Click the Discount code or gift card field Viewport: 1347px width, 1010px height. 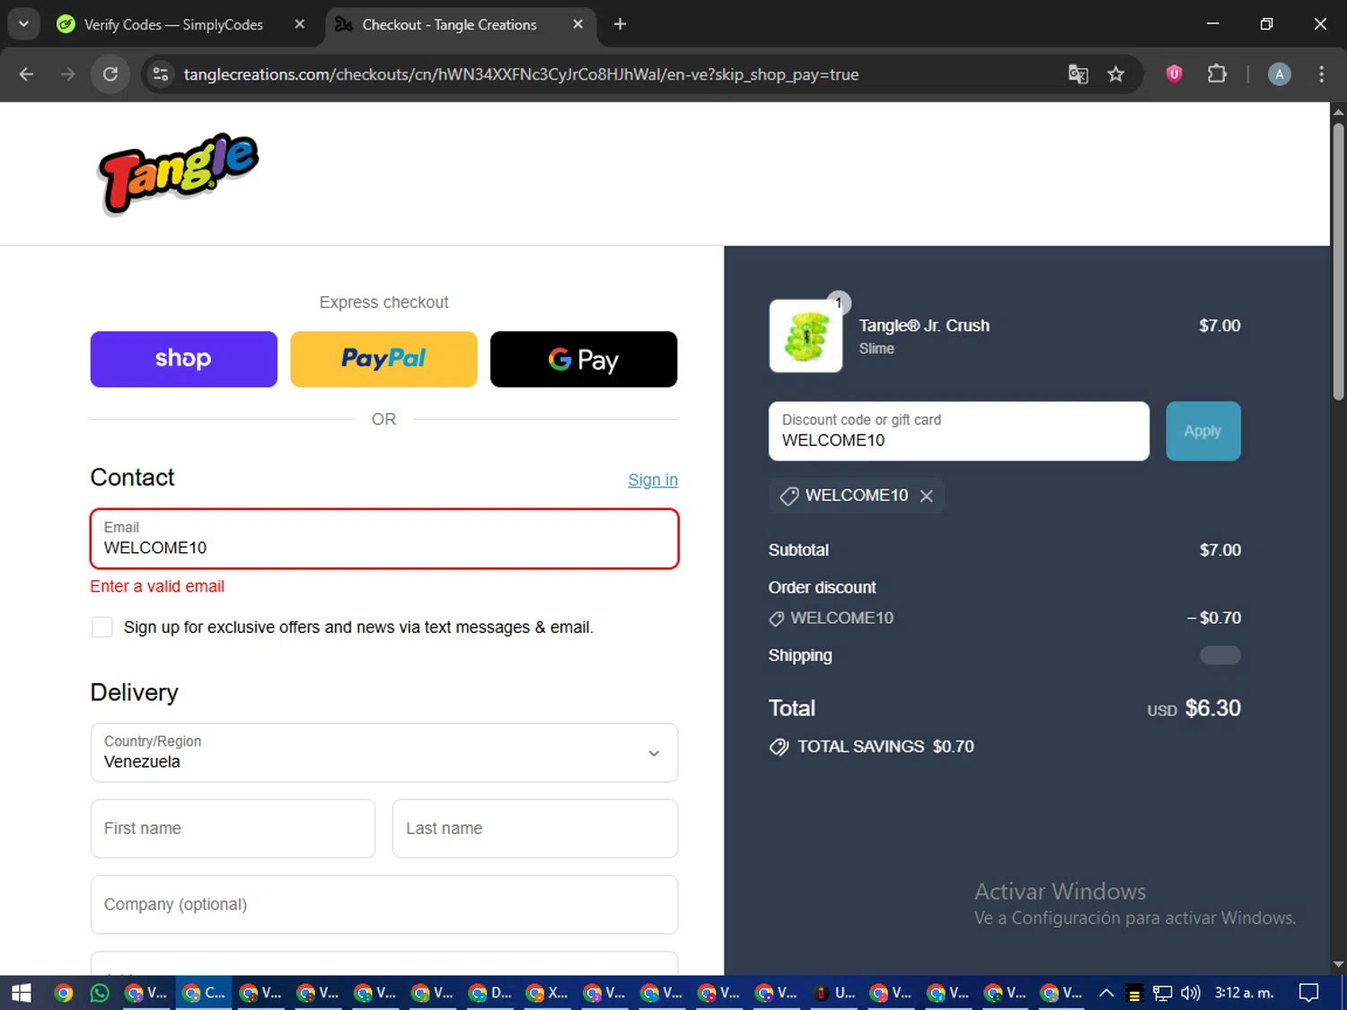[x=959, y=431]
